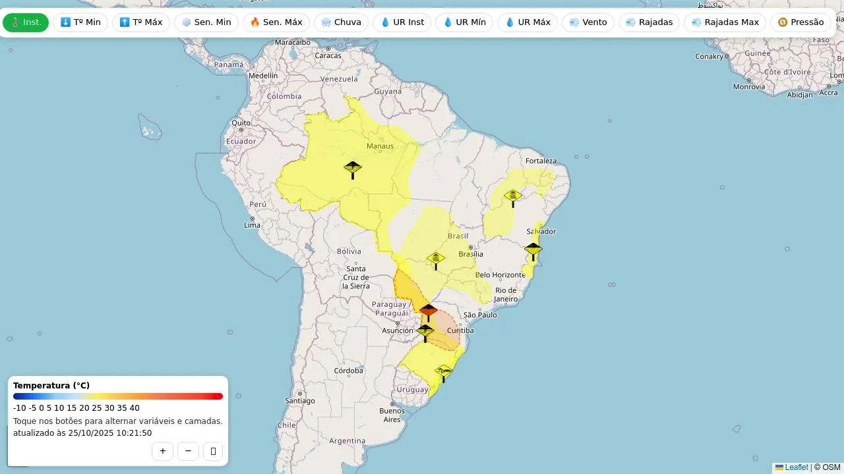Select the warning marker near the Uruguay coast
This screenshot has width=844, height=474.
click(444, 373)
